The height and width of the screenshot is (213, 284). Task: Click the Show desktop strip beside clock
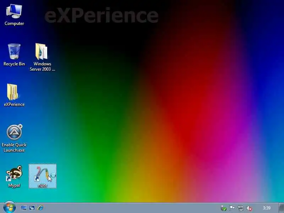[x=281, y=208]
